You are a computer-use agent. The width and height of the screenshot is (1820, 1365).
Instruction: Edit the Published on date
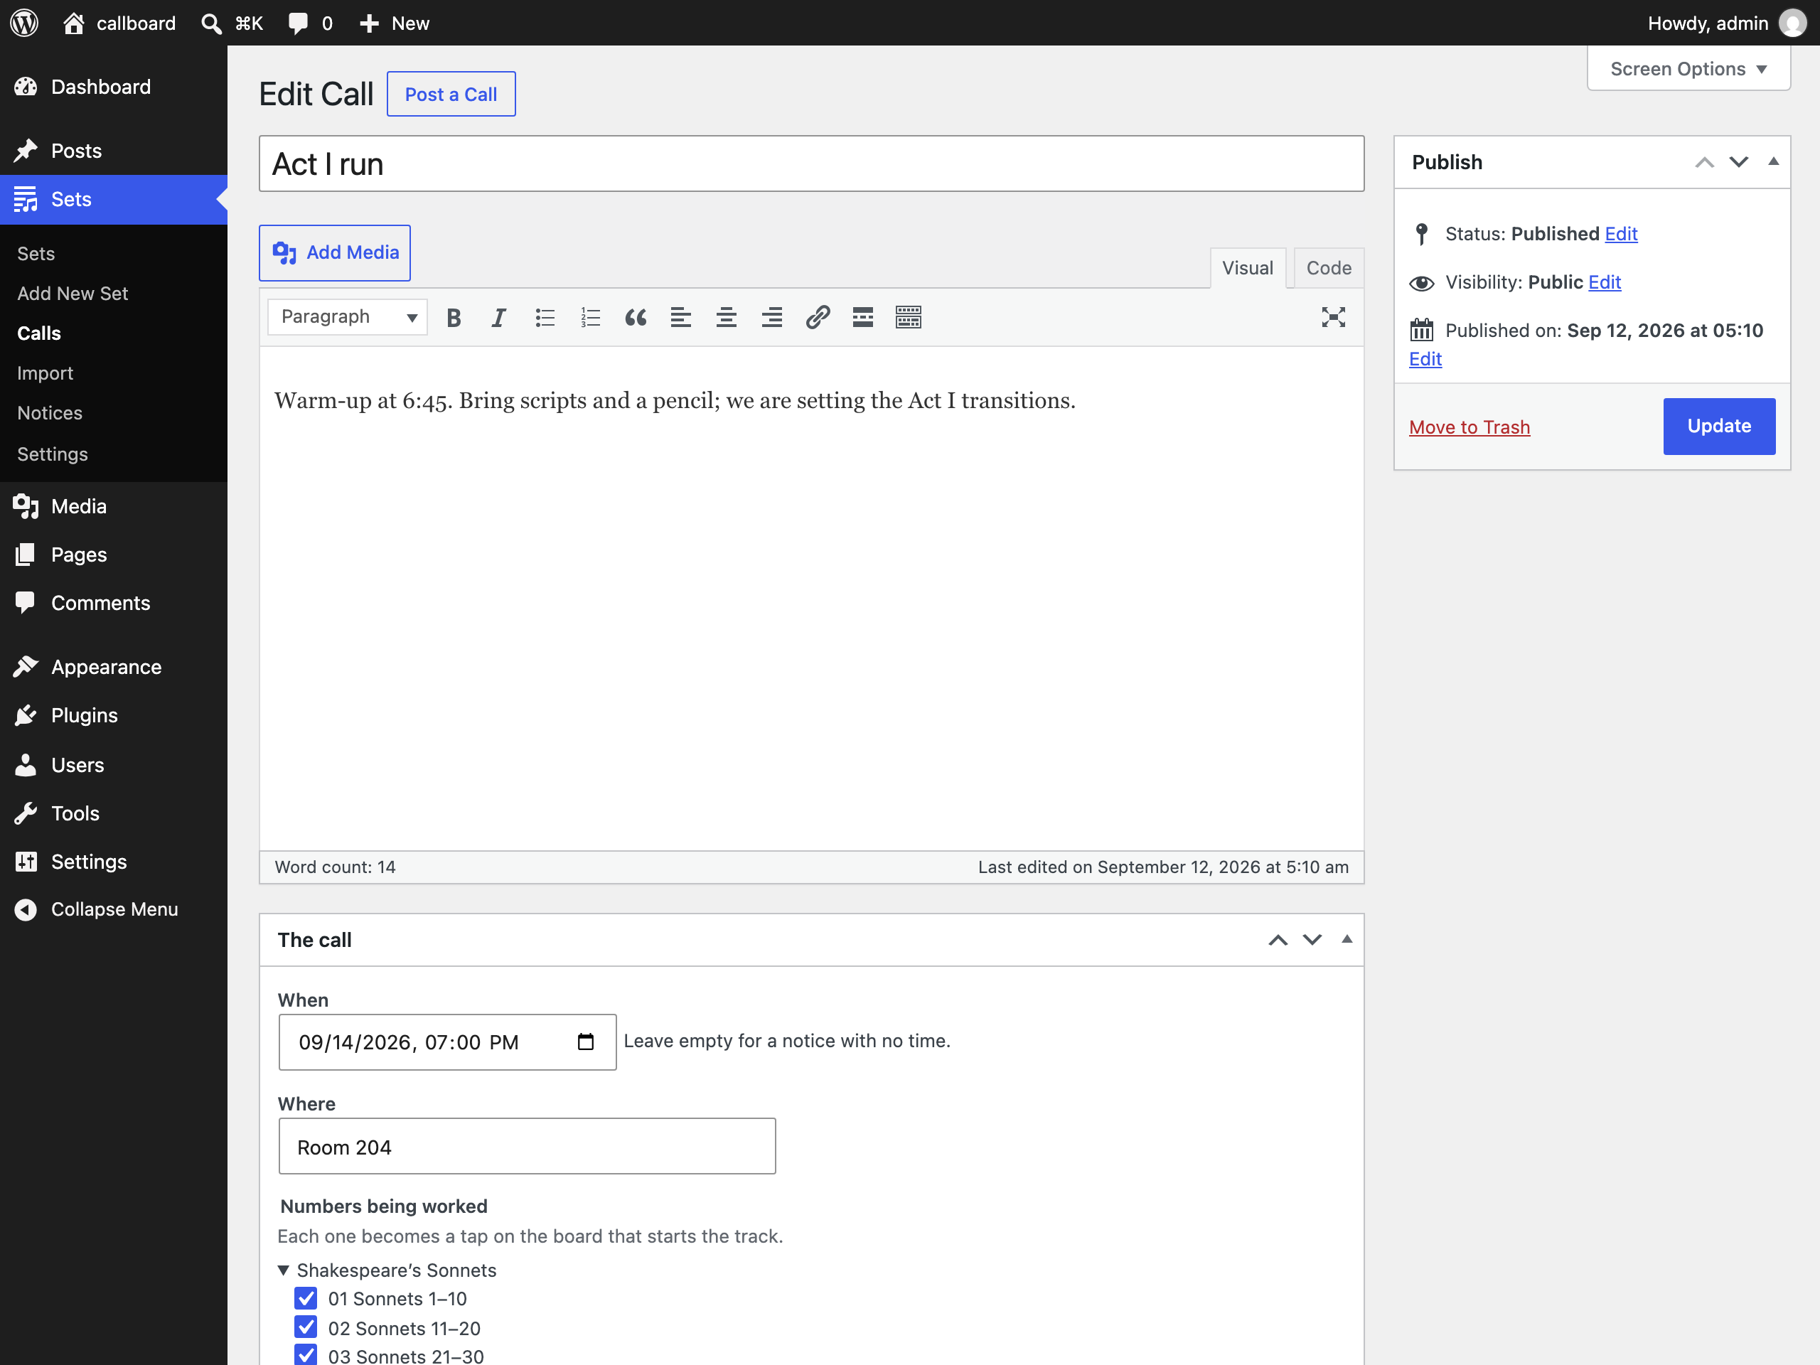click(x=1425, y=359)
